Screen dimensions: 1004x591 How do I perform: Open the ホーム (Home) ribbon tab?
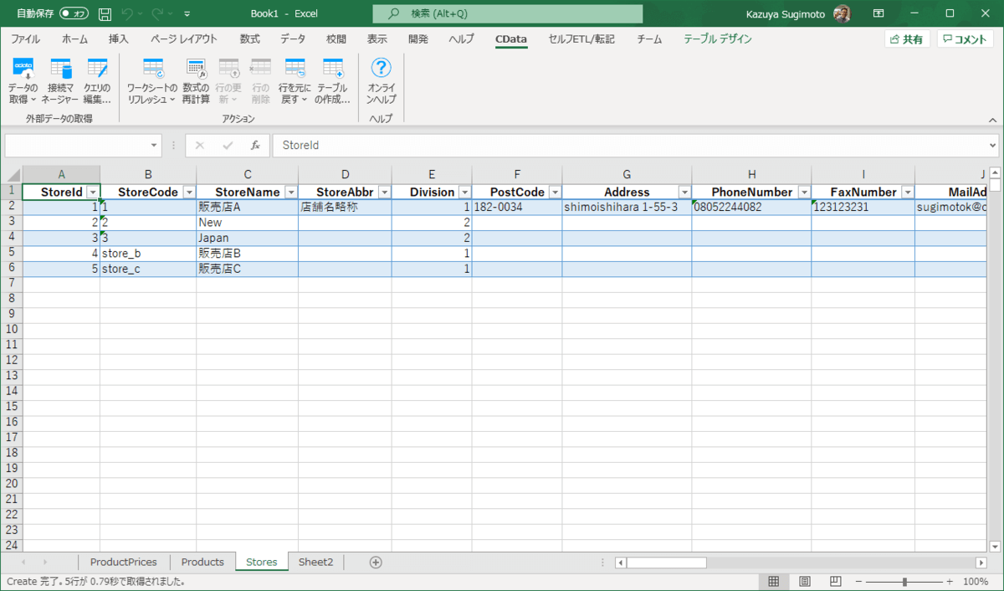click(74, 39)
